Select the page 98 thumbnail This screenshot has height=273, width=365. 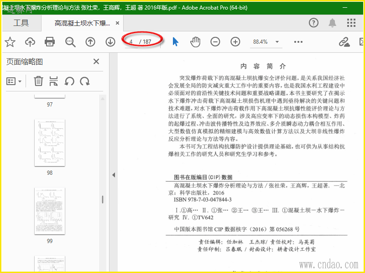point(50,143)
